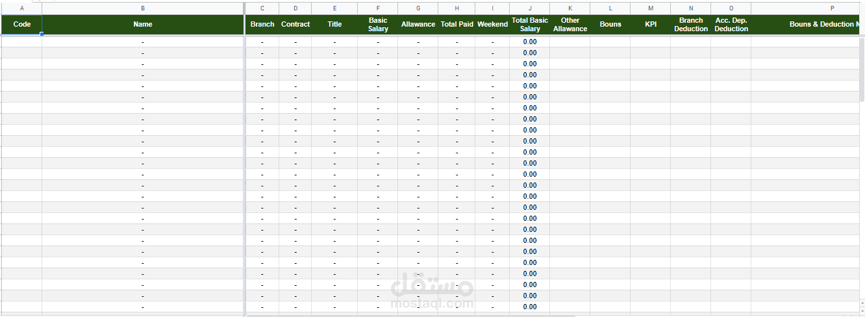This screenshot has width=865, height=317.
Task: Select column L by its letter header
Action: (x=610, y=8)
